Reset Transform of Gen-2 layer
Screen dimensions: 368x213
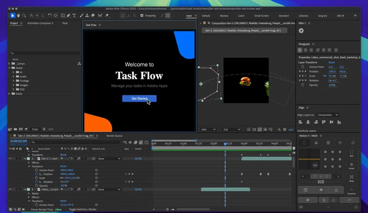[x=63, y=166]
